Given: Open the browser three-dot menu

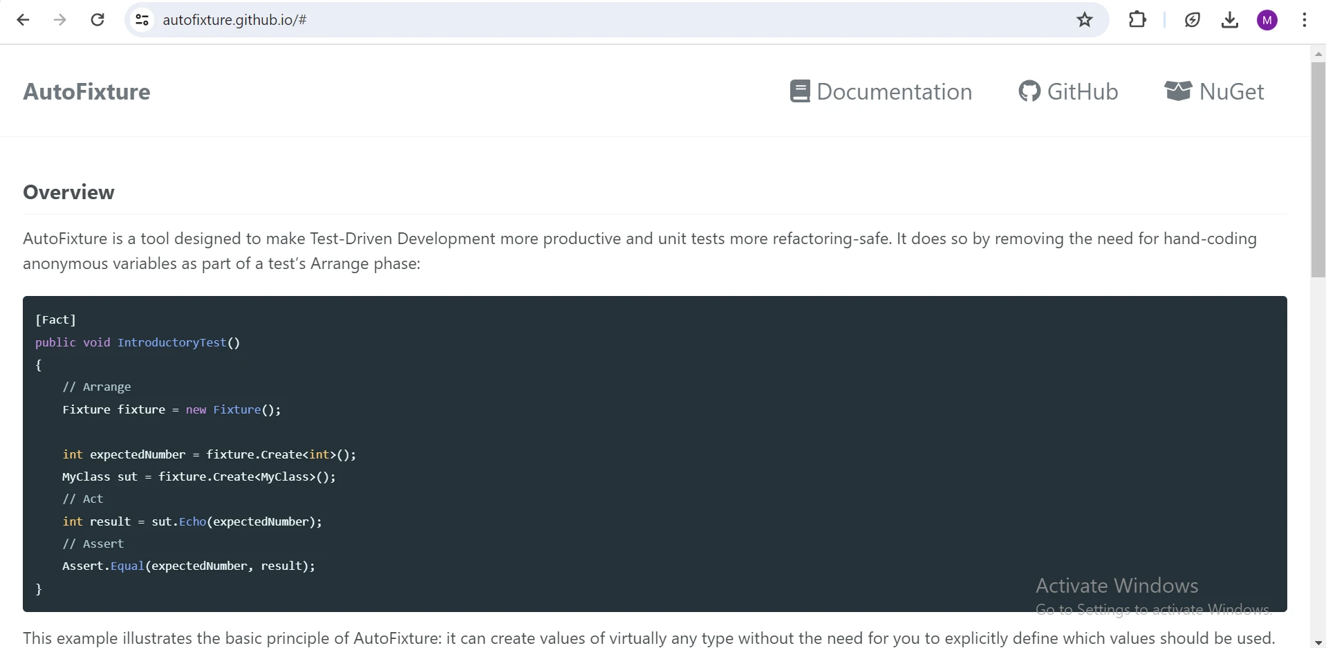Looking at the screenshot, I should [x=1305, y=20].
